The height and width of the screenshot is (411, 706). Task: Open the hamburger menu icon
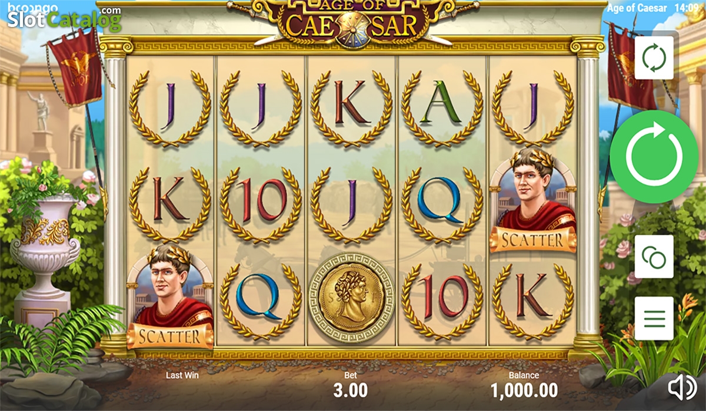(x=654, y=319)
